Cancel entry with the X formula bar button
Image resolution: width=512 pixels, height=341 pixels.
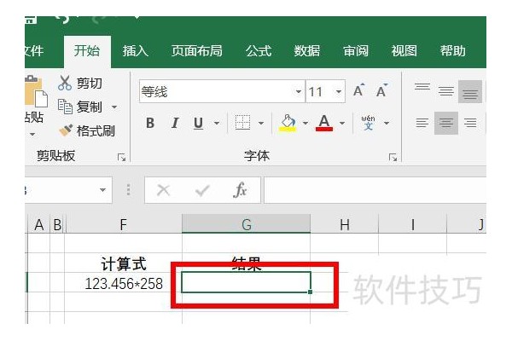pyautogui.click(x=164, y=190)
